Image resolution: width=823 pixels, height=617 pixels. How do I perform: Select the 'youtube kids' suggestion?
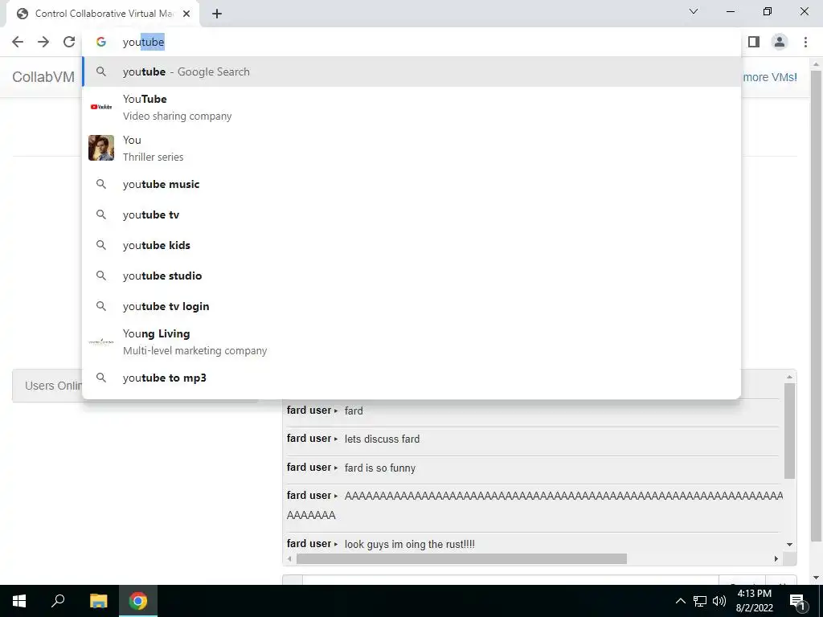click(x=411, y=245)
